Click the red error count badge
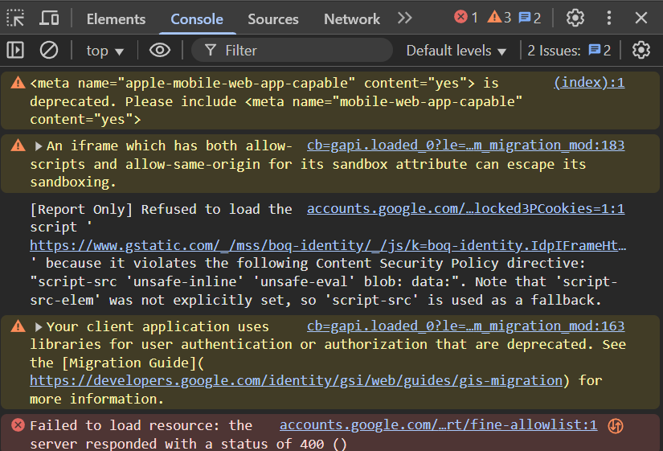Viewport: 663px width, 451px height. point(465,18)
